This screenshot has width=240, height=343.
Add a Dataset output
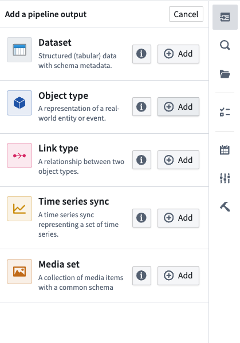178,54
